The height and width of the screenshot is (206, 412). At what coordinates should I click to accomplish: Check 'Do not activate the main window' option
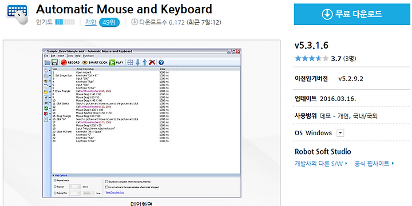[106, 187]
